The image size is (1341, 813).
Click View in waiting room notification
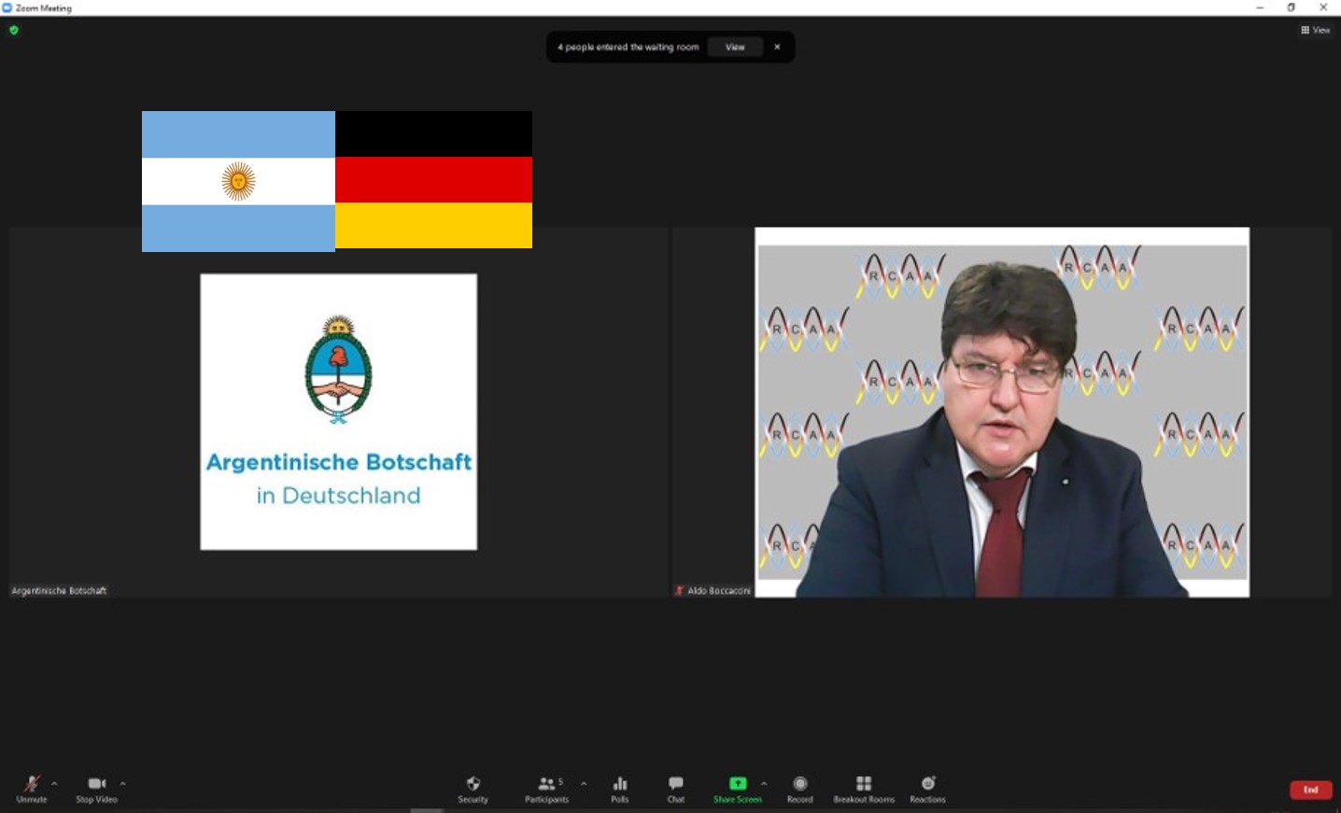(x=736, y=47)
